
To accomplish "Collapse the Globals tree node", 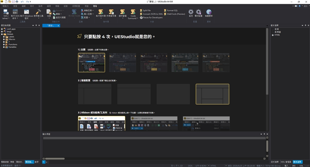I will click(2, 34).
